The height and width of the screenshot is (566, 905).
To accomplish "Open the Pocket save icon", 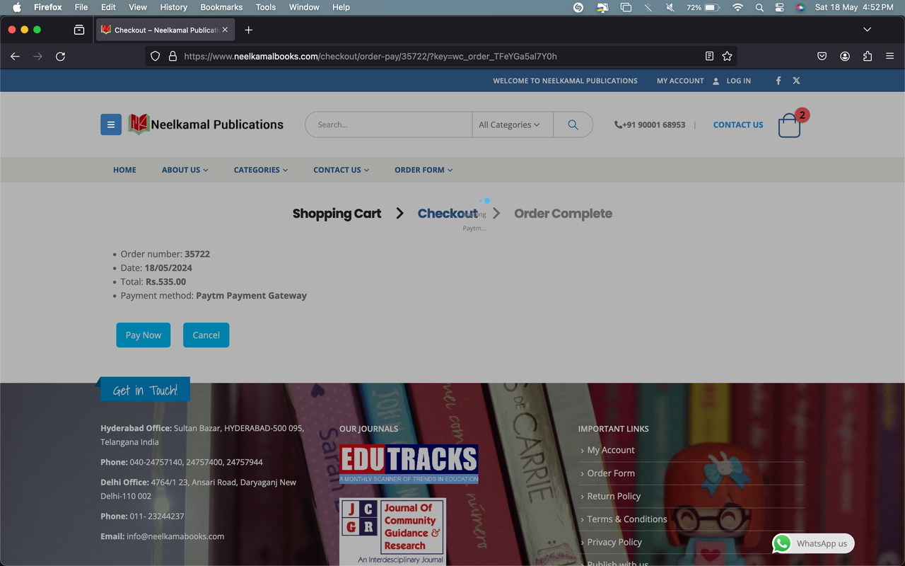I will click(x=822, y=57).
